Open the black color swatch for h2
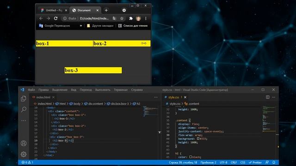Image resolution: width=296 pixels, height=166 pixels. (191, 157)
